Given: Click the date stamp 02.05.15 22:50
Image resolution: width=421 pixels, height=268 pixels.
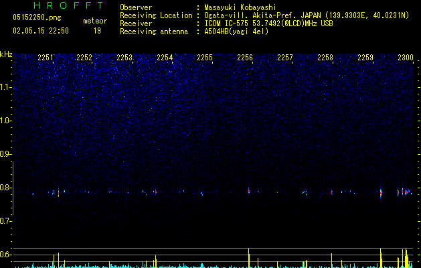Looking at the screenshot, I should tap(41, 31).
